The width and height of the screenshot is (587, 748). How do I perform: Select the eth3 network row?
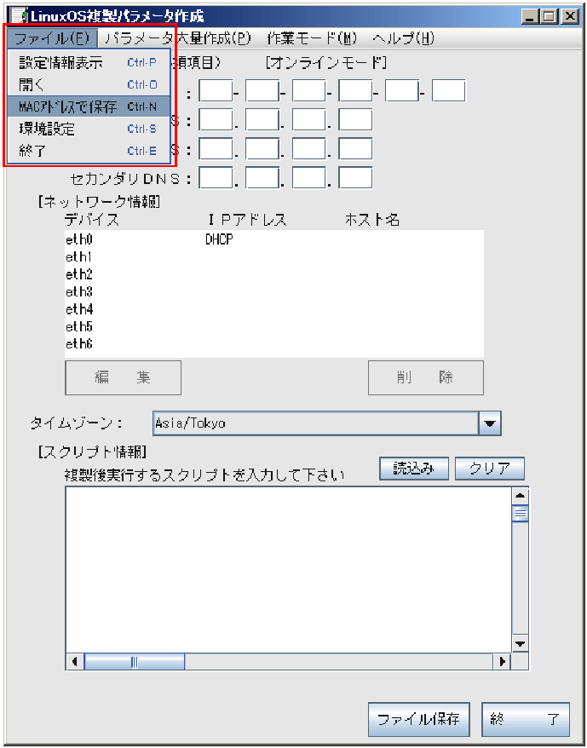point(274,292)
